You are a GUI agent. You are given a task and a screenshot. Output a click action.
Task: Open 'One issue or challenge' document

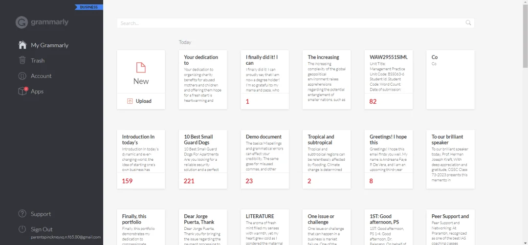[327, 227]
